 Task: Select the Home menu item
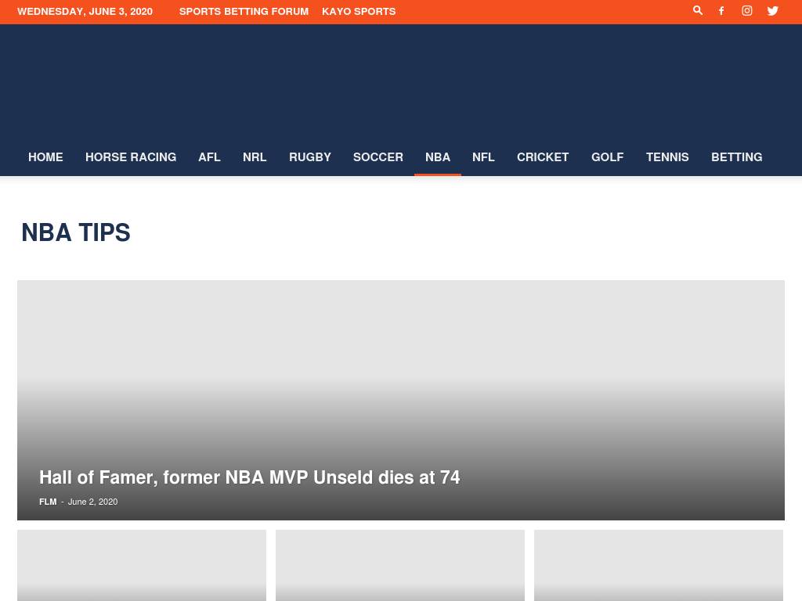45,157
